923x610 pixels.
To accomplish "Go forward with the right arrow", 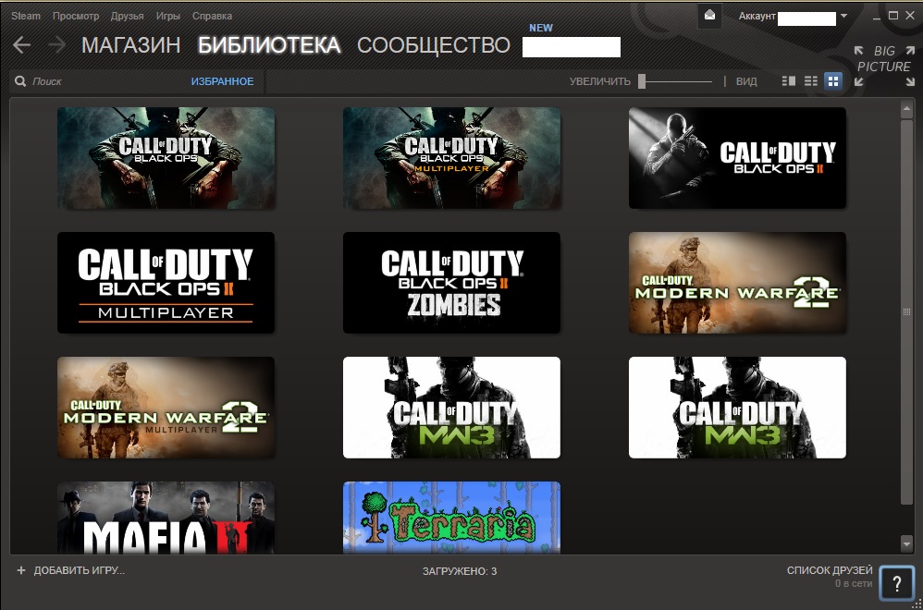I will 57,44.
